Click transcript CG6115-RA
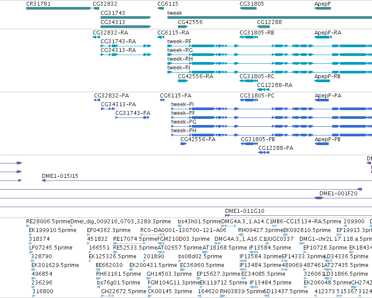Viewport: 372px width, 298px height. click(161, 37)
